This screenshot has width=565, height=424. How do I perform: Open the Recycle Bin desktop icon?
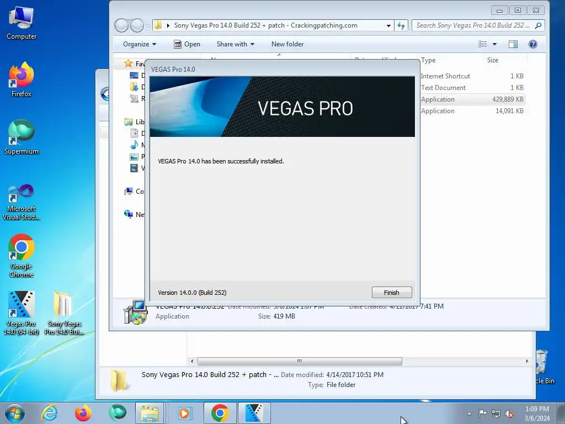543,366
